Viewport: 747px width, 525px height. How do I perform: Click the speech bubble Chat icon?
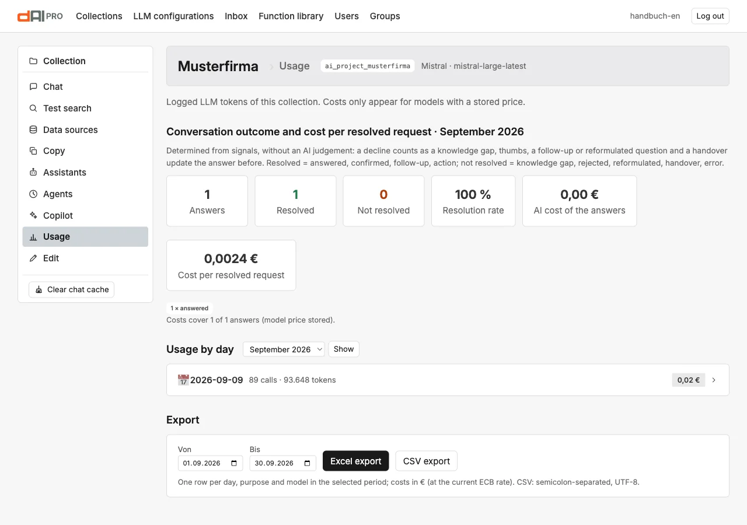point(33,87)
